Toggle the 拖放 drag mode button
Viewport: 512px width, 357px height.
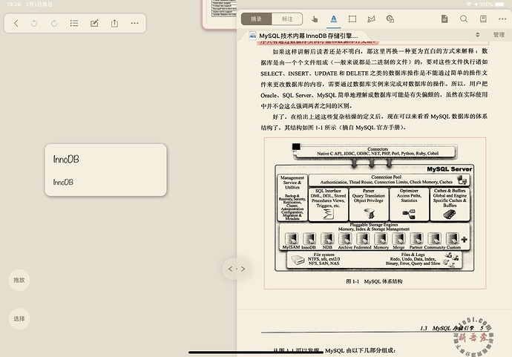click(x=19, y=280)
